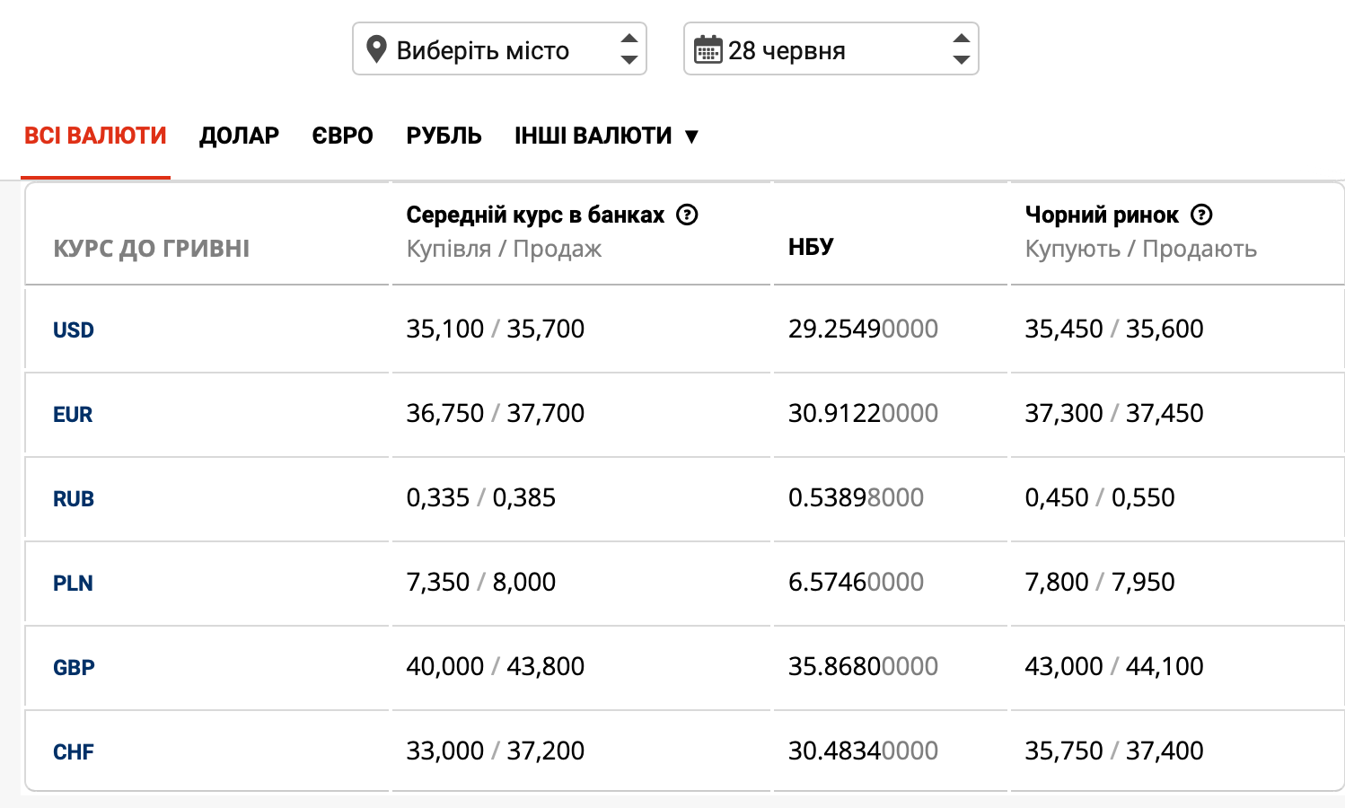
Task: Open the GBP currency link
Action: point(74,667)
